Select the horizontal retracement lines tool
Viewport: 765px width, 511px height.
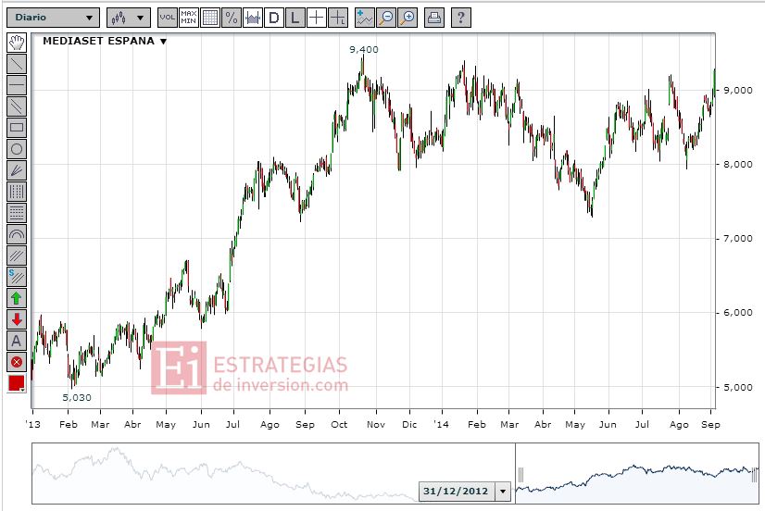click(17, 213)
